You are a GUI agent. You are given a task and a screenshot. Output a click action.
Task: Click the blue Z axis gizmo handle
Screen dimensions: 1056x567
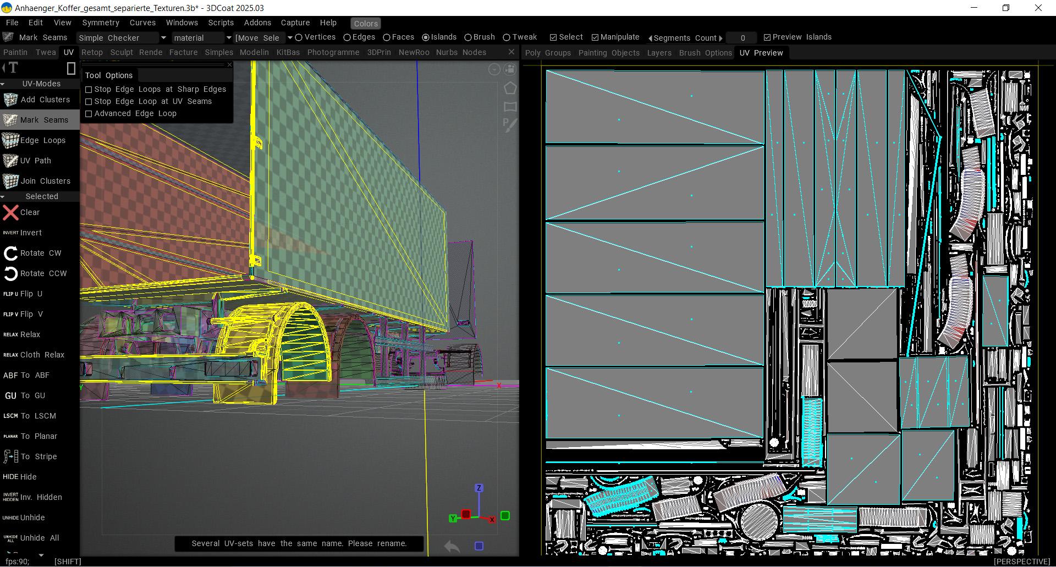tap(479, 488)
